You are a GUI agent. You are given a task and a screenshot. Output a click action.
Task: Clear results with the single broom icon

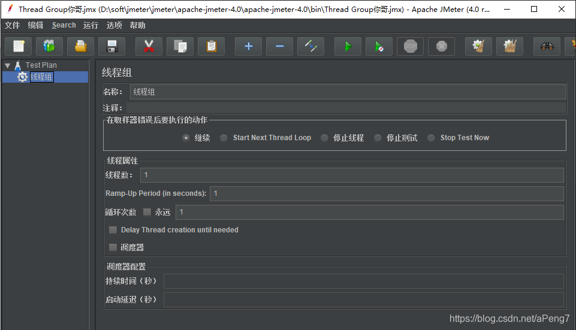478,46
